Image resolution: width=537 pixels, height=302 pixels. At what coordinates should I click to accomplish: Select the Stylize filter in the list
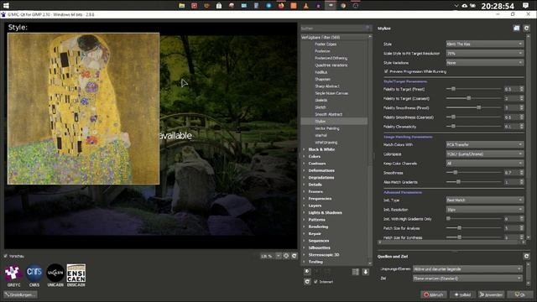click(334, 121)
